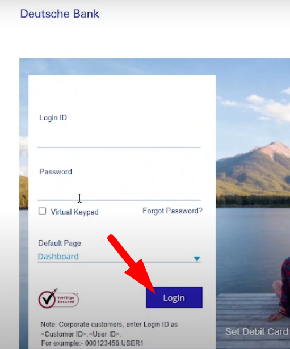Screen dimensions: 290x349
Task: Click the Virtual Keypad label text
Action: pos(74,212)
